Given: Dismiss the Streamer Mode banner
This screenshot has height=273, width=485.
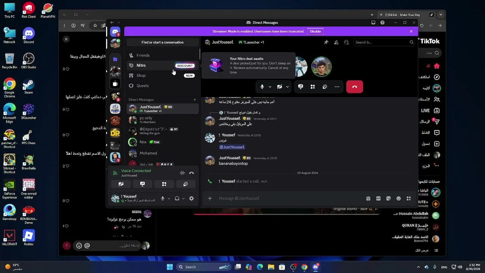Looking at the screenshot, I should tap(411, 31).
